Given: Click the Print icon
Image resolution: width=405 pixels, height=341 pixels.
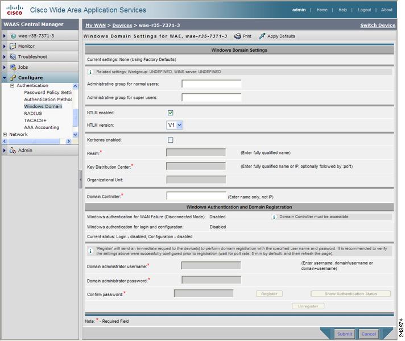Looking at the screenshot, I should 237,36.
